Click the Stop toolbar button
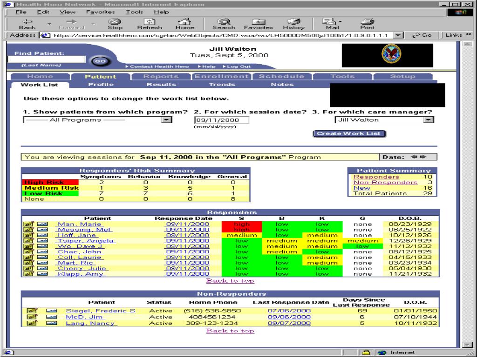The image size is (477, 357). tap(115, 24)
